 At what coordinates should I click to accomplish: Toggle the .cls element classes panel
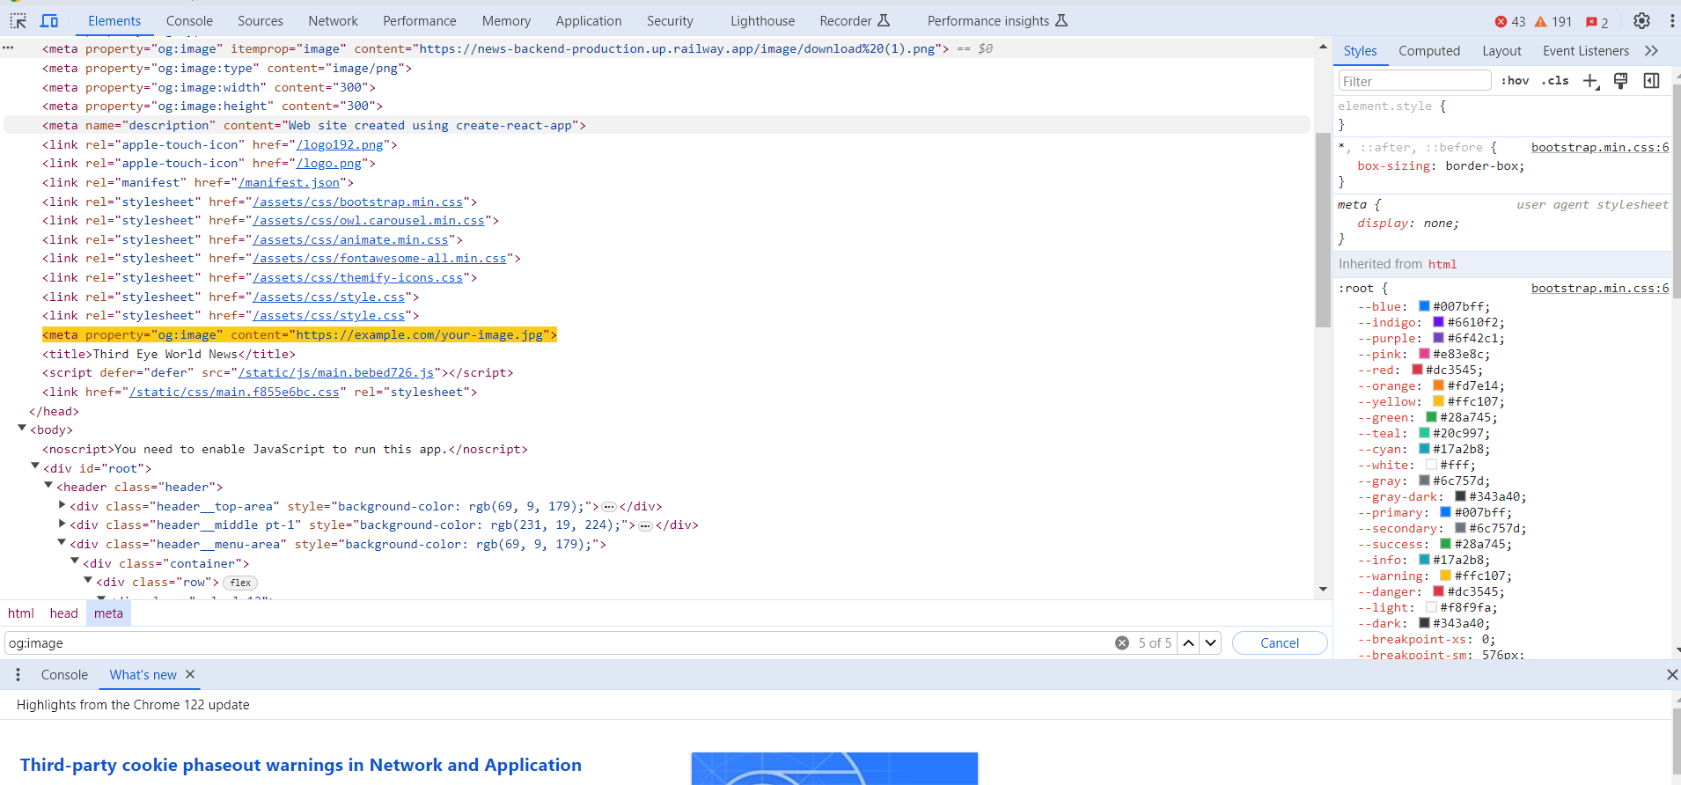[1555, 81]
